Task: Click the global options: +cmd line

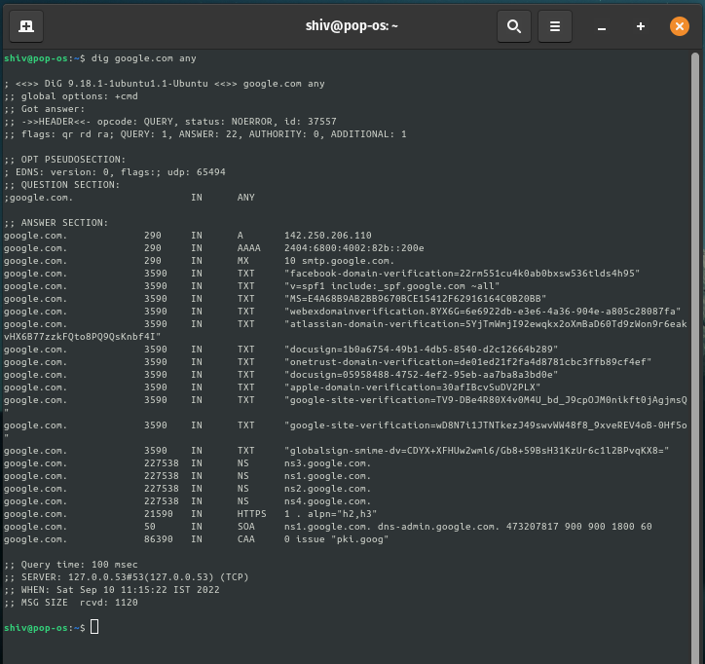Action: [71, 96]
